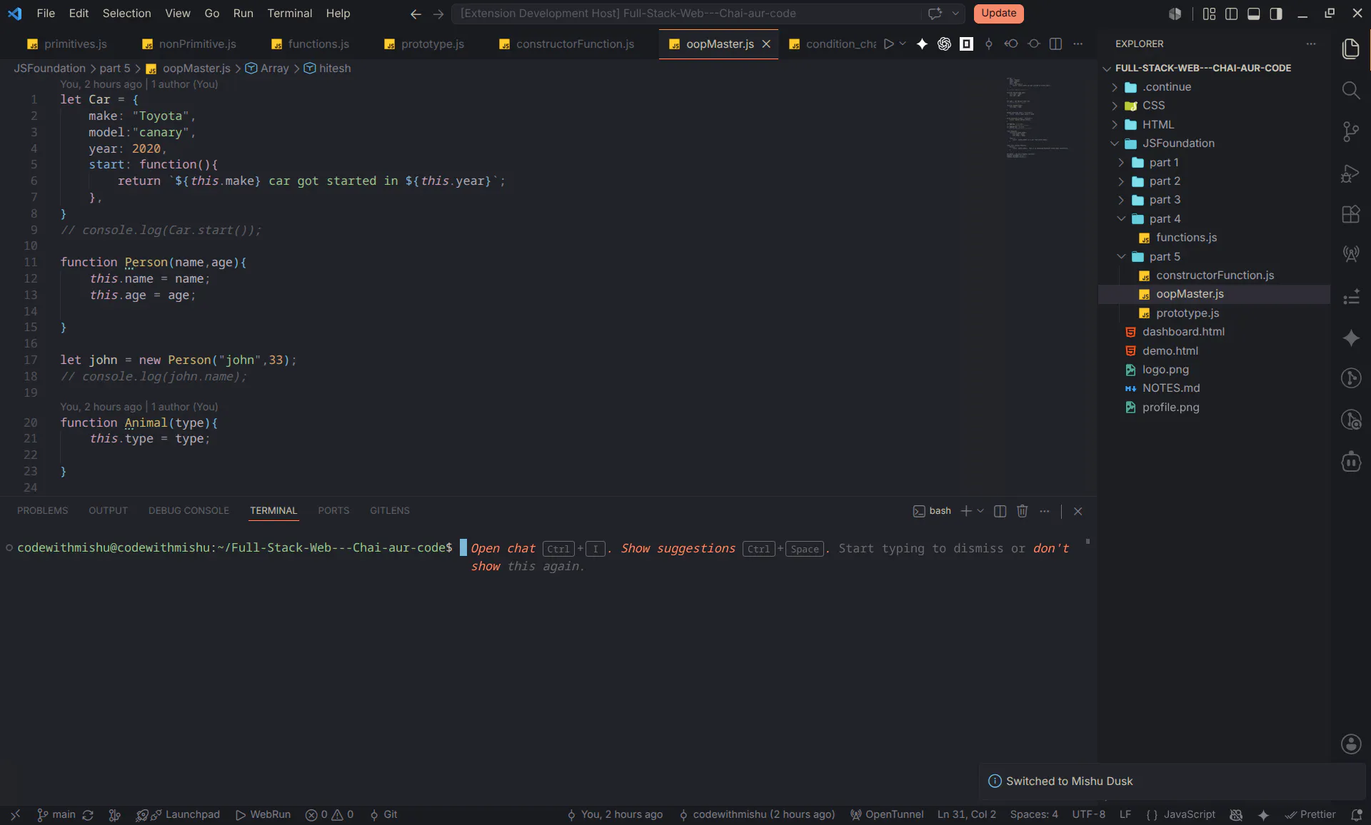Close the oopMaster.js tab
Viewport: 1371px width, 825px height.
766,44
